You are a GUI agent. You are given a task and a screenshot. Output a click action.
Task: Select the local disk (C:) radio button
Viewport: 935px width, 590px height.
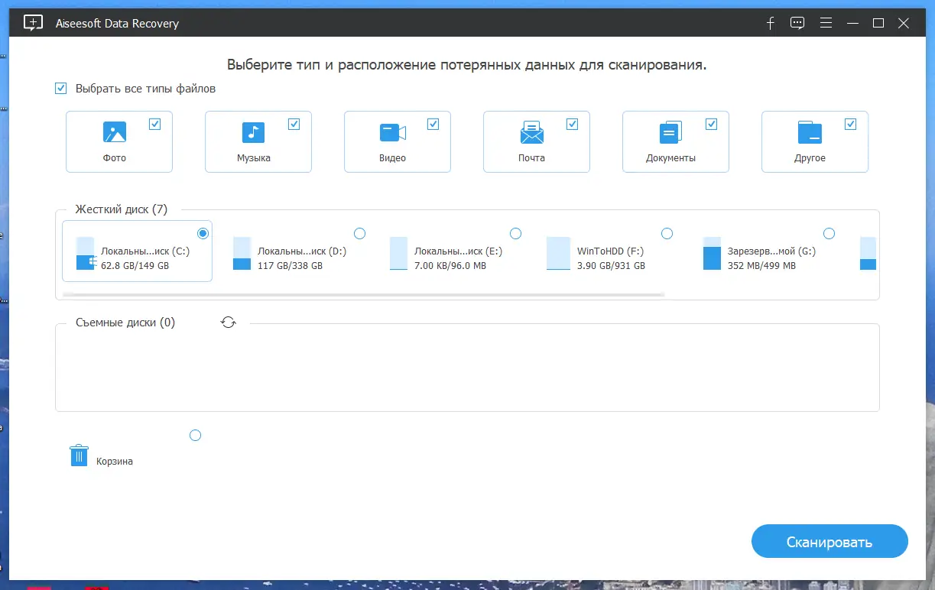203,233
